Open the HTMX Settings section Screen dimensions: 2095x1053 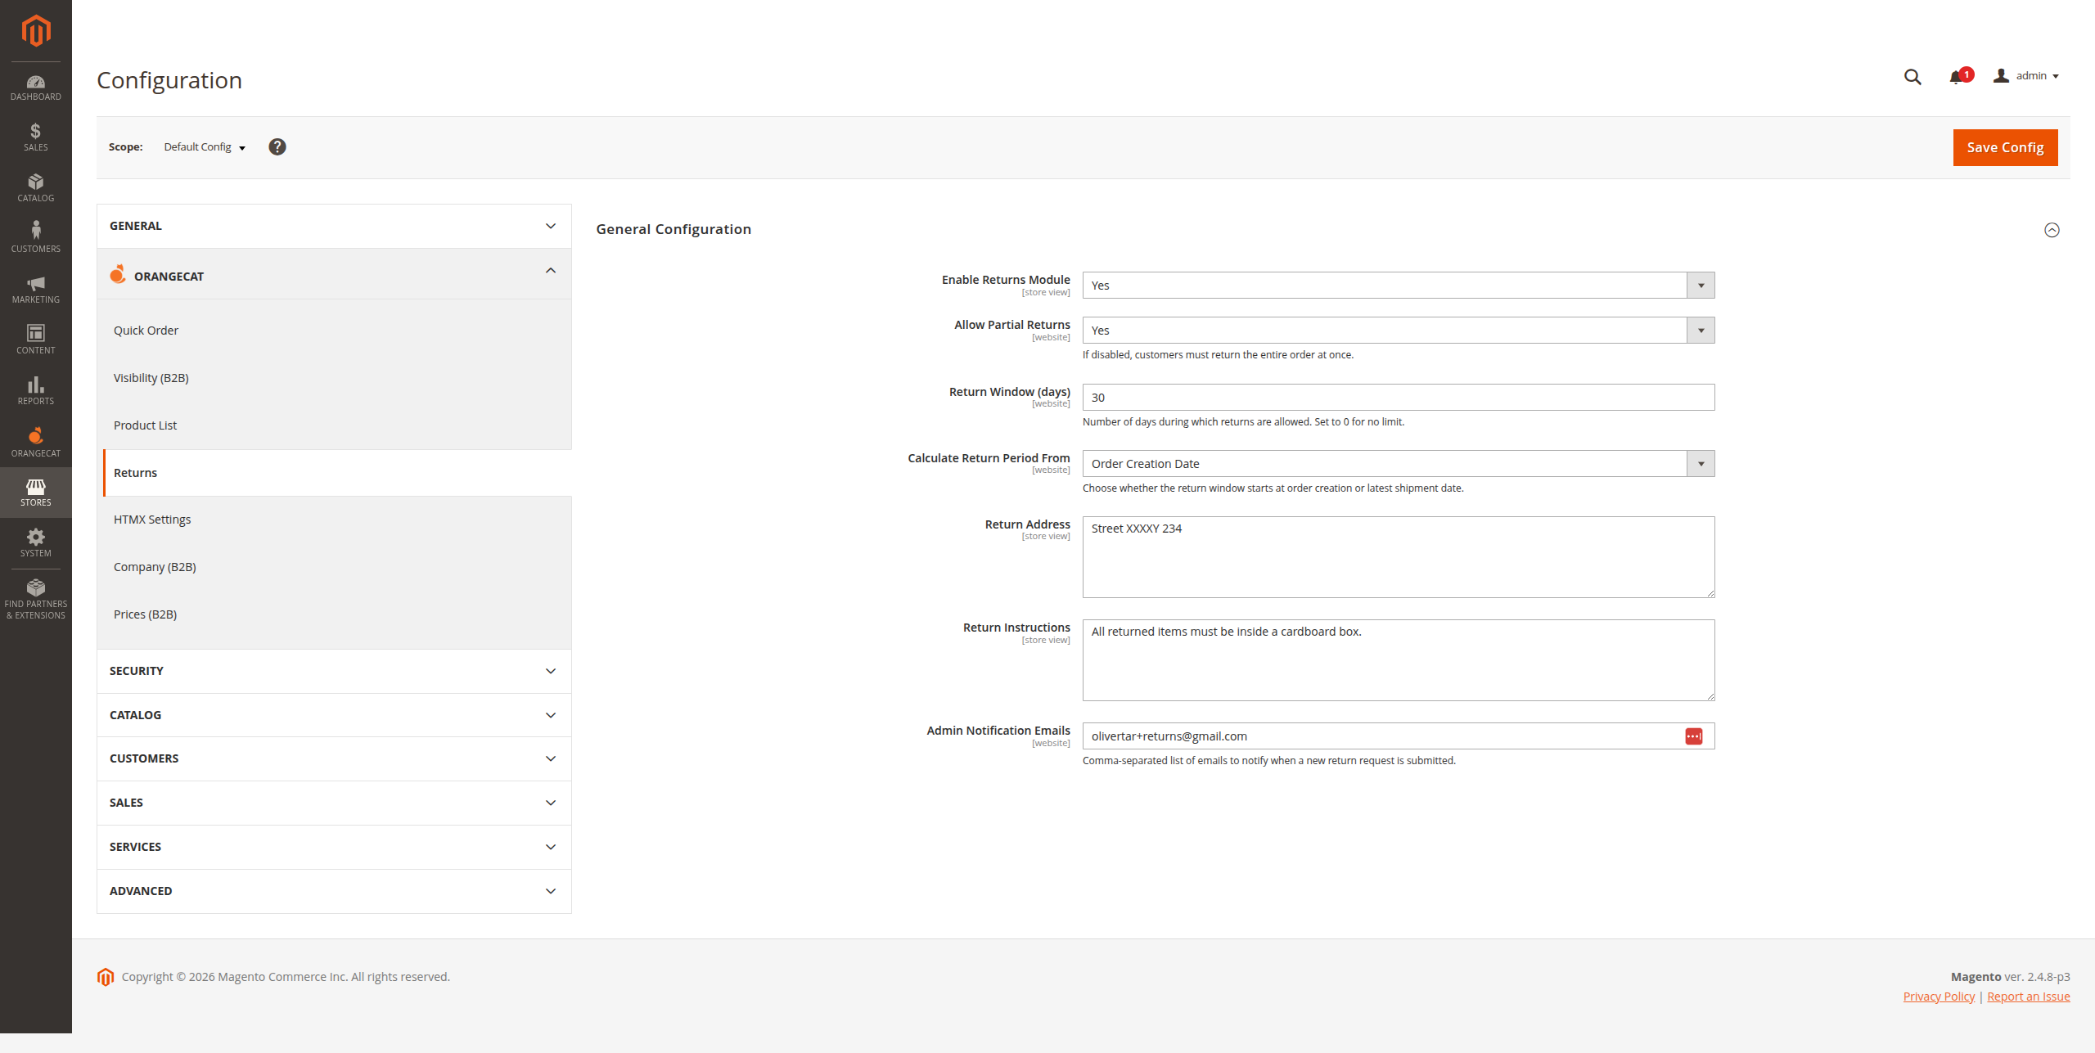(152, 519)
